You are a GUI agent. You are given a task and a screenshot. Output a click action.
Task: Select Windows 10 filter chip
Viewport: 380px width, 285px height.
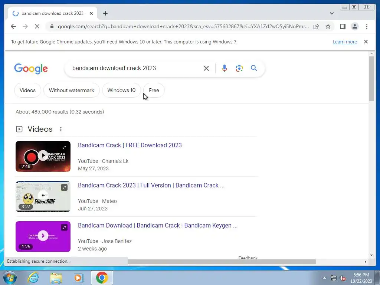pyautogui.click(x=121, y=90)
